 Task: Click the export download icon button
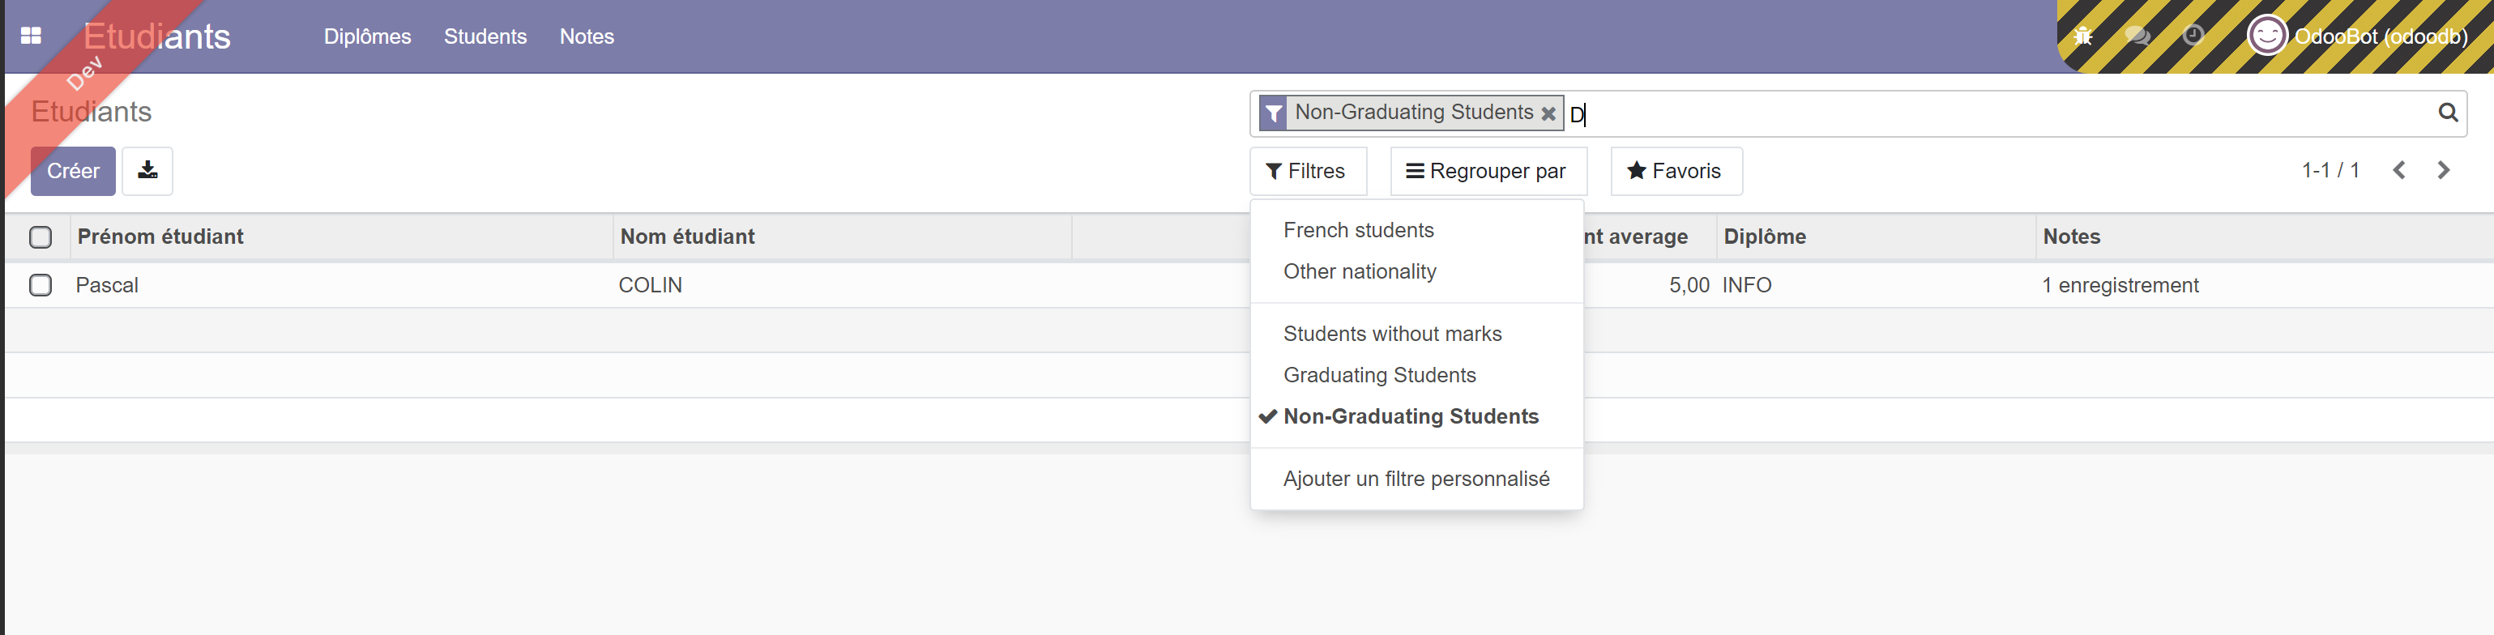point(147,170)
